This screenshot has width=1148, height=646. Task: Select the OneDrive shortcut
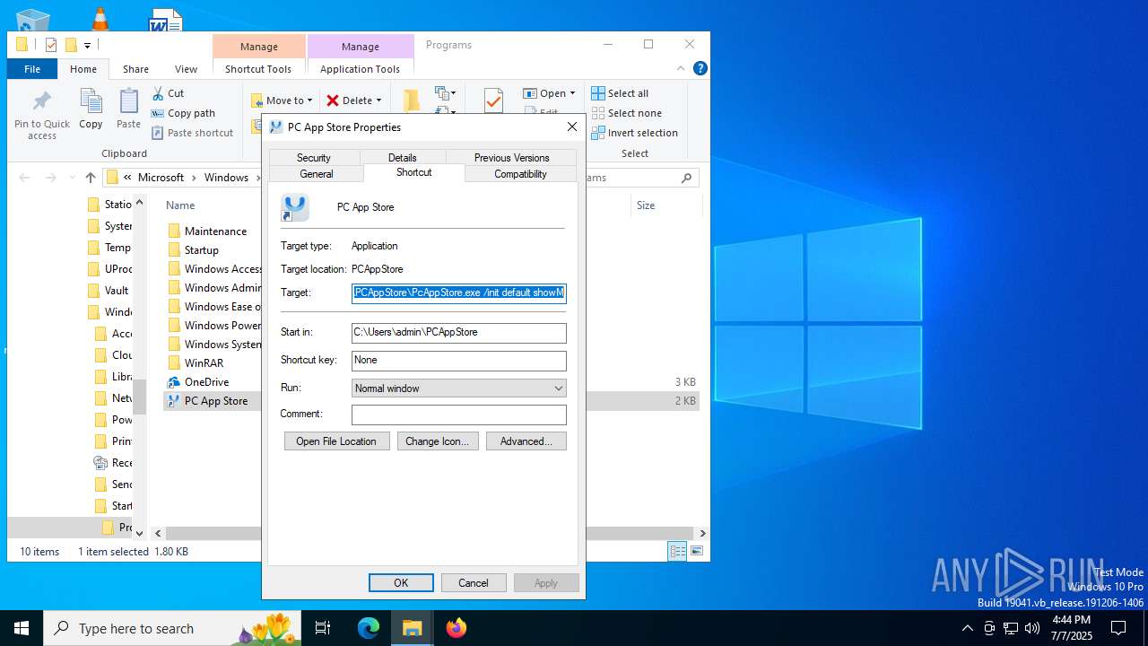click(x=206, y=382)
